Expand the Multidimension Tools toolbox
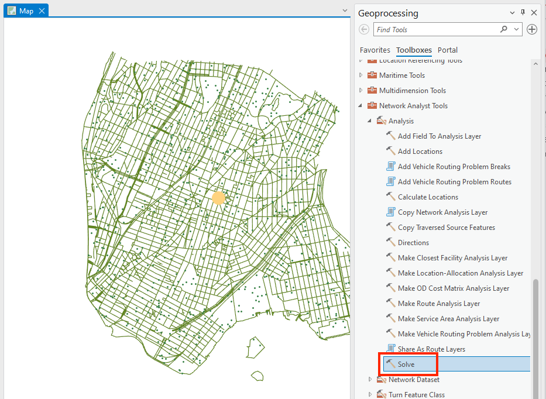Image resolution: width=546 pixels, height=399 pixels. (x=360, y=90)
